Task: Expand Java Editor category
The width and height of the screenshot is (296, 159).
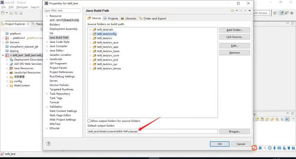Action: 47,51
